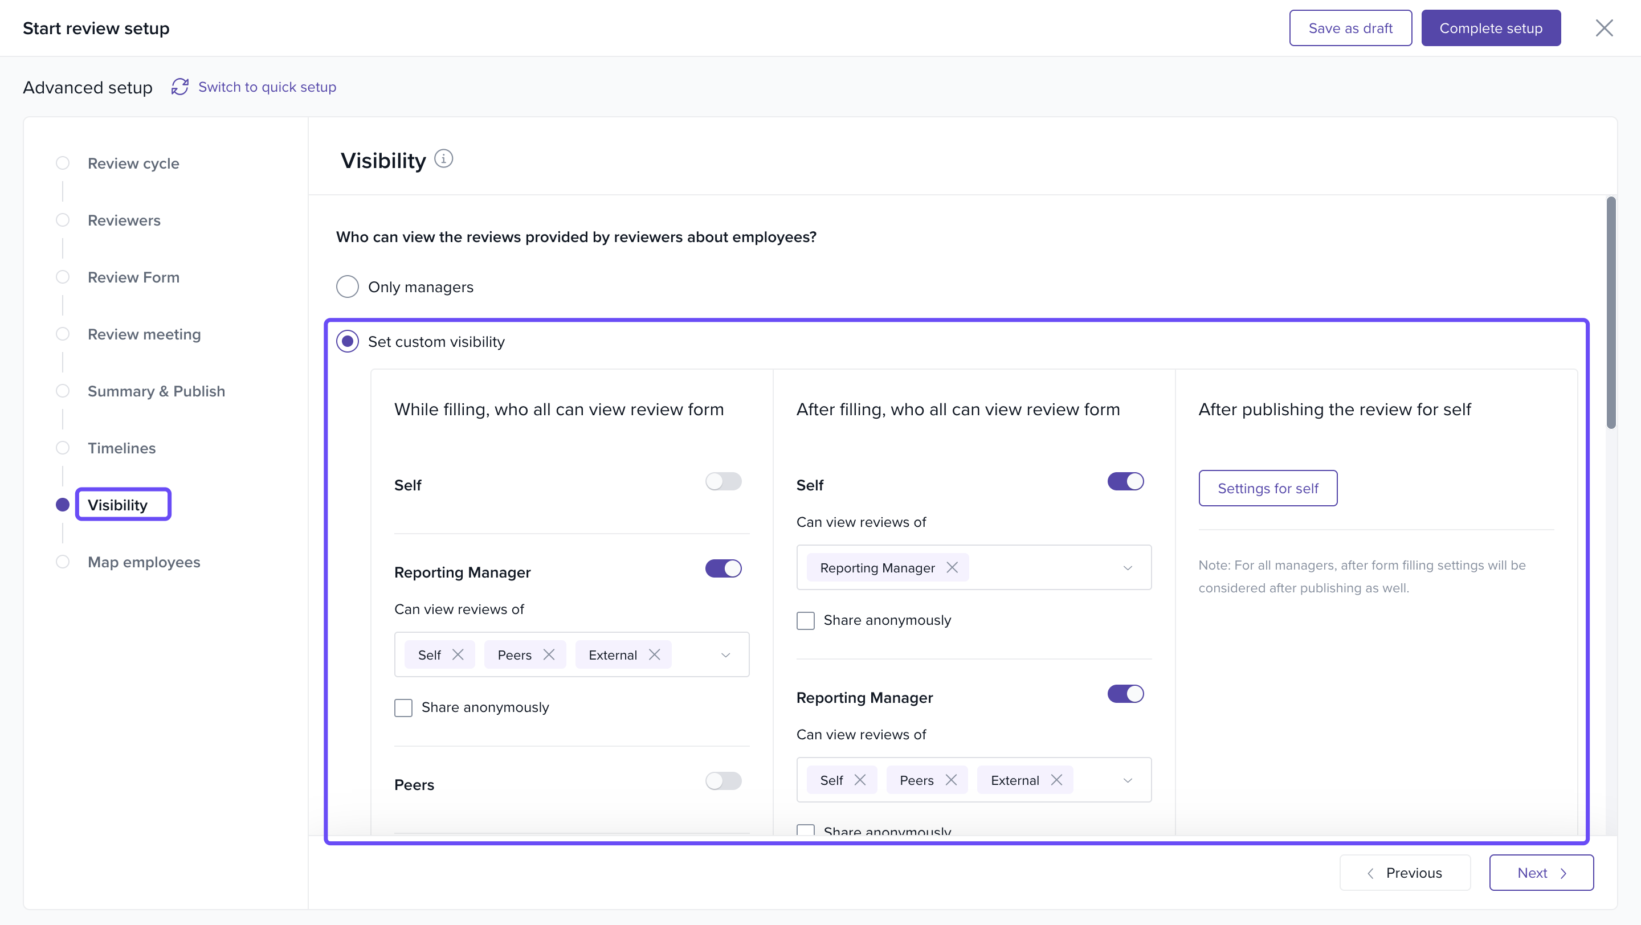1641x925 pixels.
Task: Expand While filling Reporting Manager reviews dropdown
Action: coord(725,654)
